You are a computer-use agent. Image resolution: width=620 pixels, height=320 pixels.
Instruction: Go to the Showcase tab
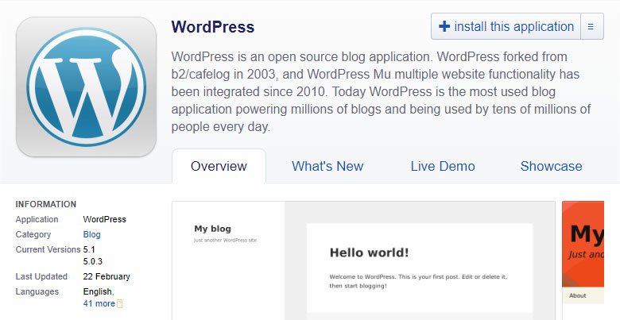pyautogui.click(x=551, y=166)
